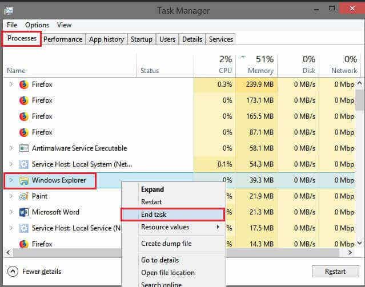The image size is (365, 287).
Task: Click the vertical scrollbar thumb
Action: 359,100
